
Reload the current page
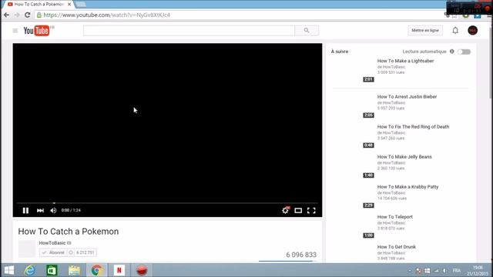click(x=28, y=15)
